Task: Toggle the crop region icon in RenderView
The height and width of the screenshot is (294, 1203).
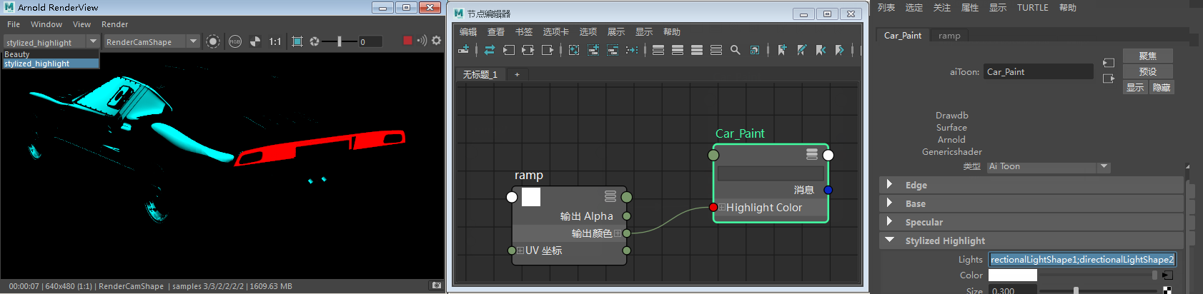Action: click(297, 41)
